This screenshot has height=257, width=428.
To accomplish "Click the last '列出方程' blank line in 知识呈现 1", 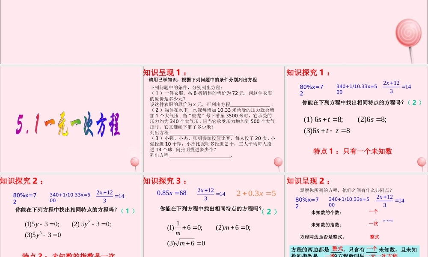I will 191,155.
